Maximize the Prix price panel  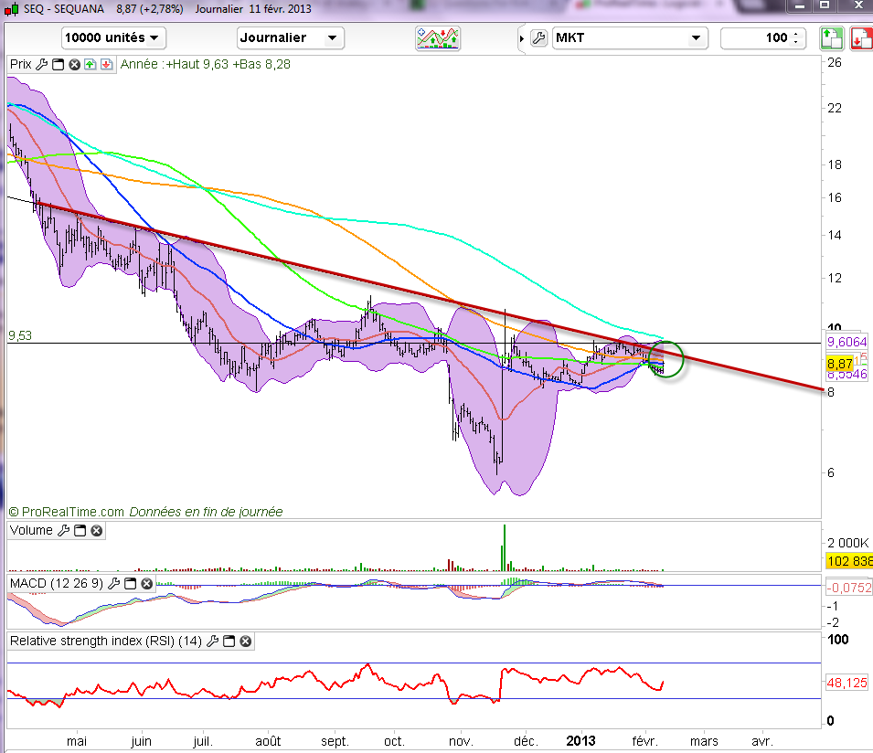pyautogui.click(x=59, y=65)
